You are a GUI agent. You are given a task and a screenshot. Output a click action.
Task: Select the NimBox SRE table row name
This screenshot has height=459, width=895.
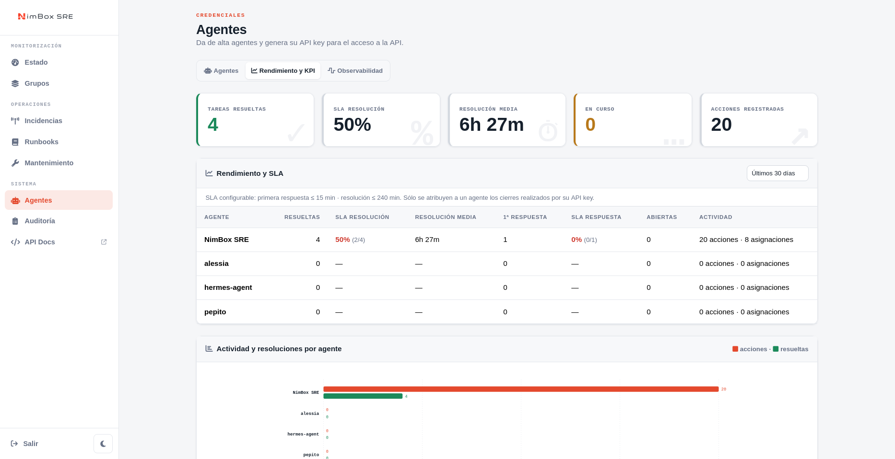[226, 240]
